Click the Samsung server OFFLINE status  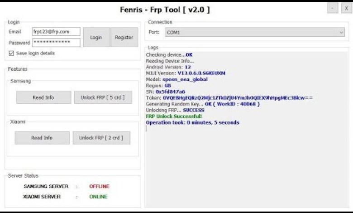tap(99, 186)
